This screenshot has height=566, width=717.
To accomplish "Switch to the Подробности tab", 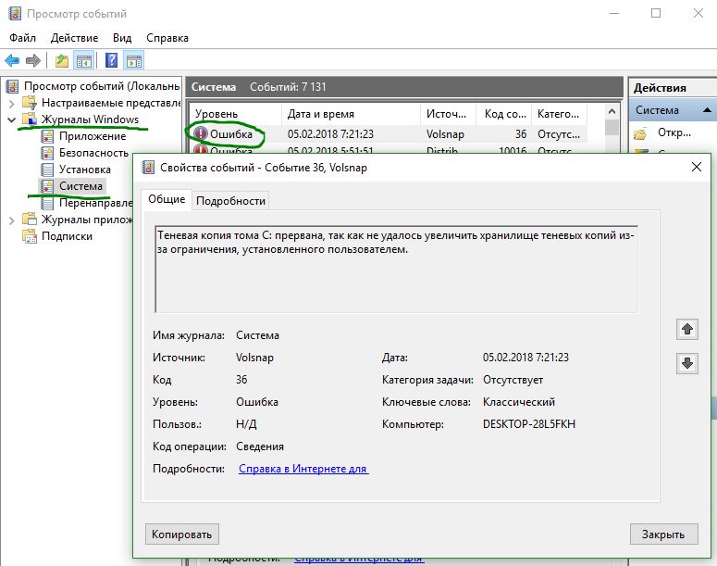I will point(230,201).
